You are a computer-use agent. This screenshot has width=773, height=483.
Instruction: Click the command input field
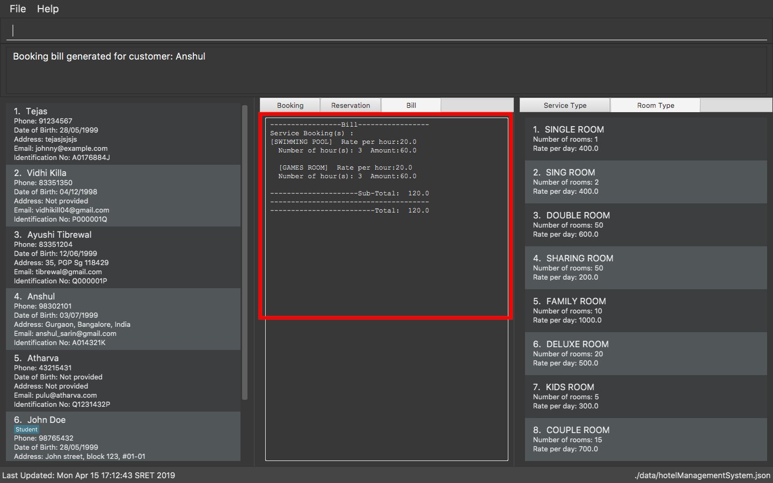(386, 31)
